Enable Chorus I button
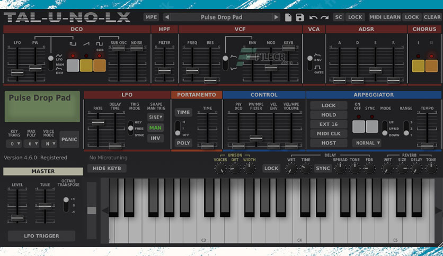The height and width of the screenshot is (256, 443). point(418,66)
